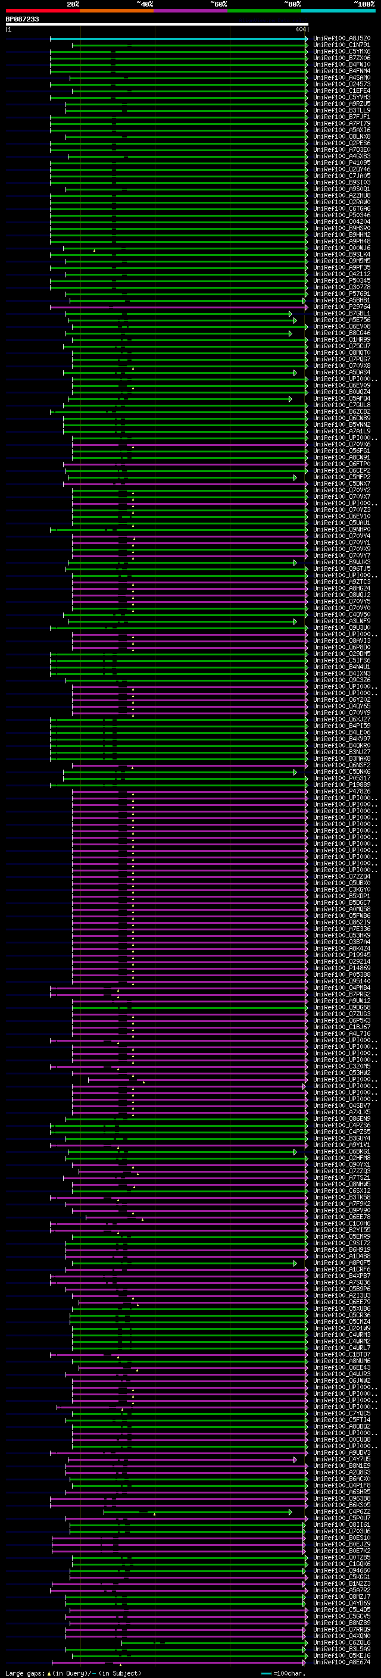
Task: Click the cyan ~100% identity legend bar
Action: (x=338, y=11)
